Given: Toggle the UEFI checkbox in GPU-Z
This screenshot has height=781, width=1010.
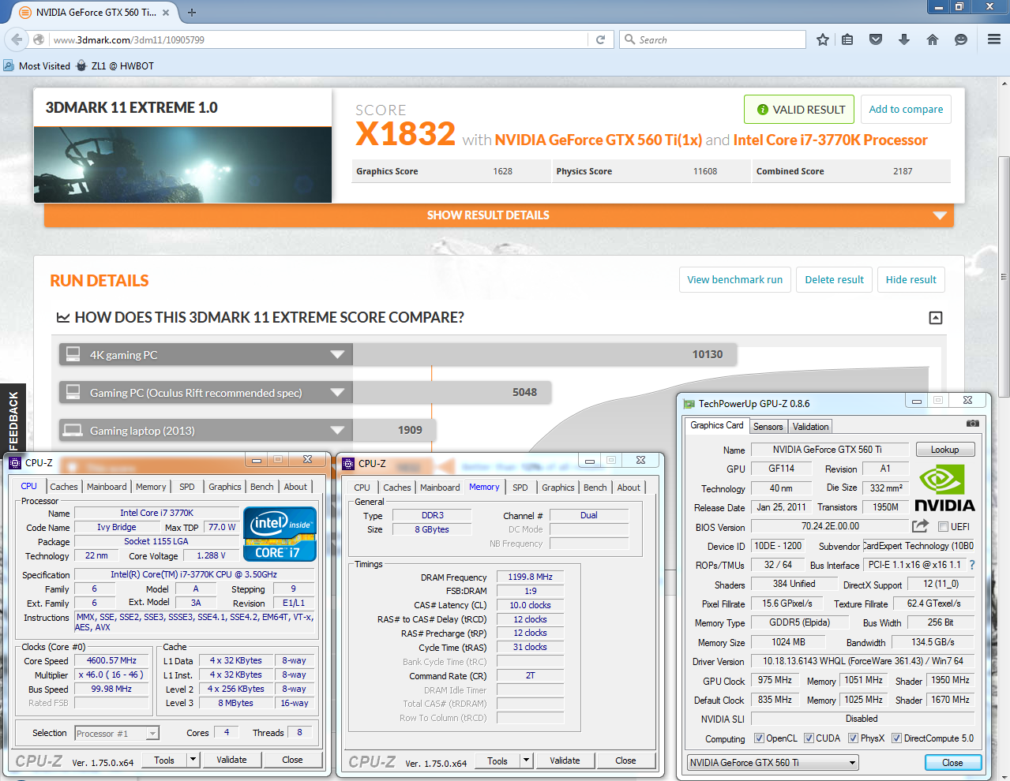Looking at the screenshot, I should pyautogui.click(x=943, y=527).
